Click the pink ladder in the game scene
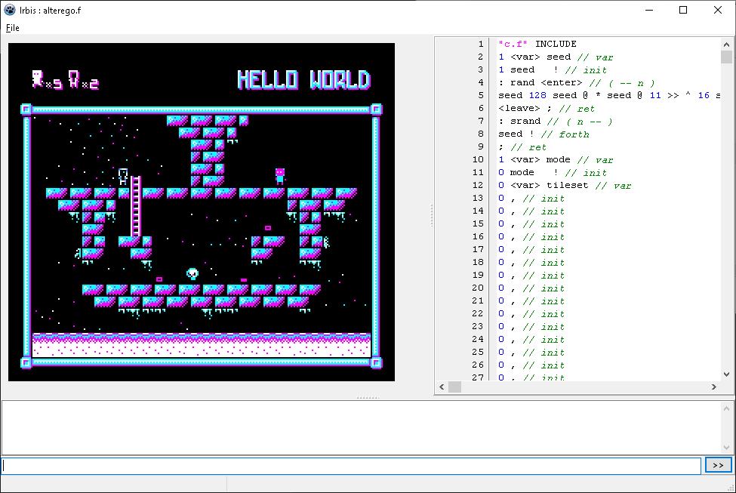This screenshot has width=736, height=493. point(136,206)
